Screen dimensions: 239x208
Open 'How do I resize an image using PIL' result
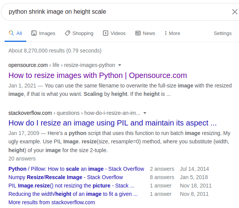(x=112, y=123)
